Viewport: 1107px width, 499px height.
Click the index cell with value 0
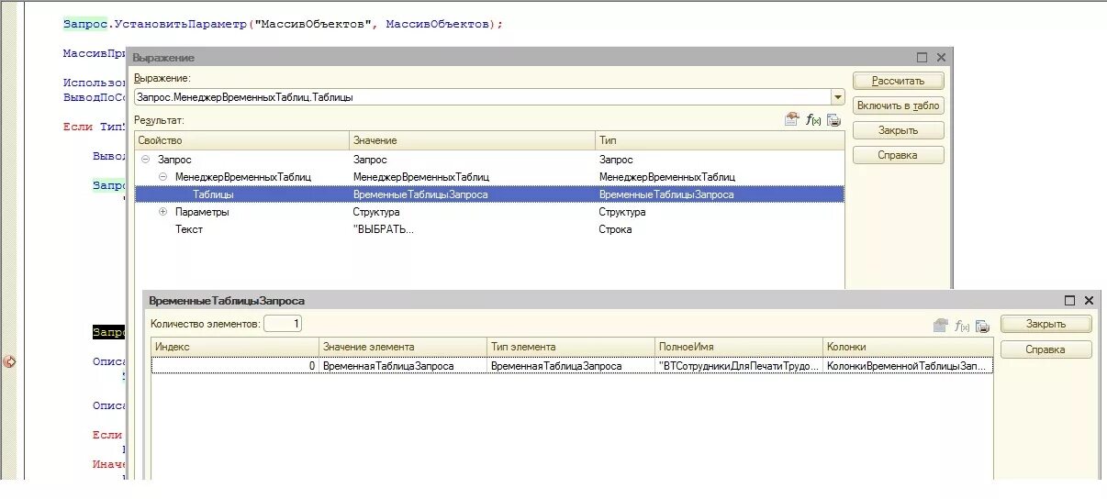point(235,365)
